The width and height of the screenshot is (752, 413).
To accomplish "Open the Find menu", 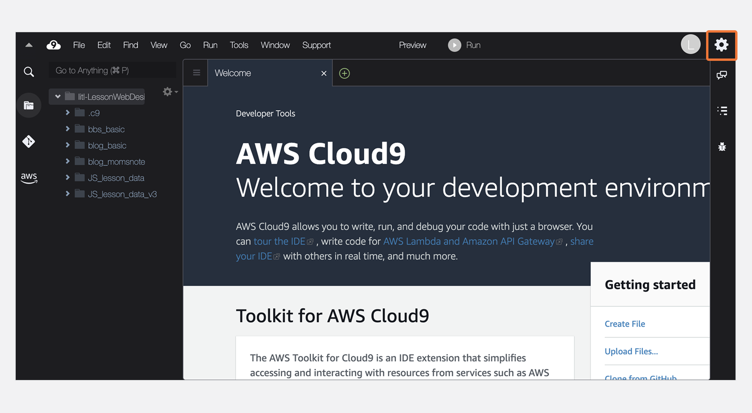I will pyautogui.click(x=131, y=45).
